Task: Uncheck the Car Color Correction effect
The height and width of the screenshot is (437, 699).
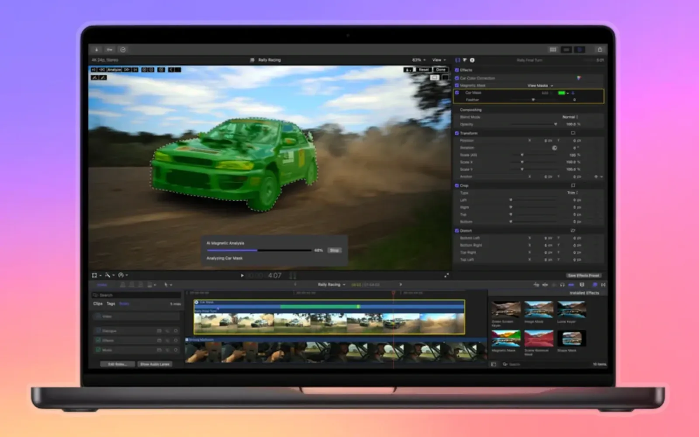Action: [457, 78]
